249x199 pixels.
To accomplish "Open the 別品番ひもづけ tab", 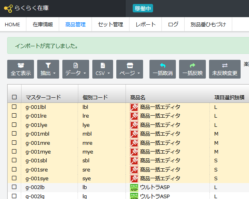I will click(x=208, y=24).
